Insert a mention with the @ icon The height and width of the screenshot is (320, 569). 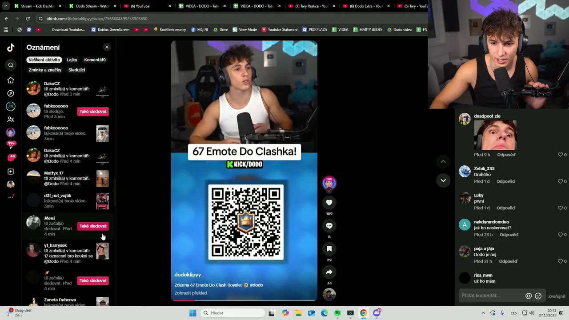pyautogui.click(x=529, y=296)
